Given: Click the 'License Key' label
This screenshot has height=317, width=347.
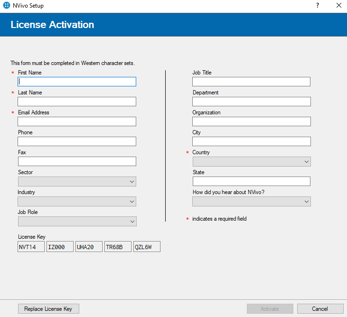Looking at the screenshot, I should [x=32, y=237].
